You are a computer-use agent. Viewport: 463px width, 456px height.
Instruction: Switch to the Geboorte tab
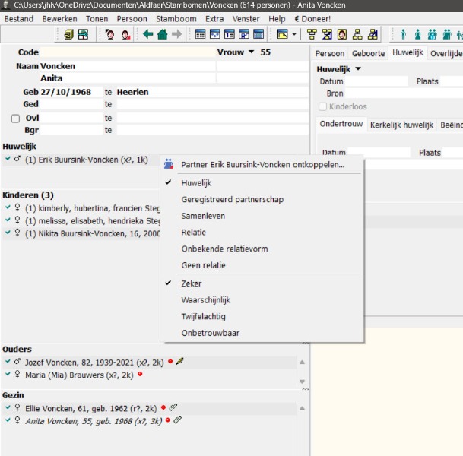[x=368, y=53]
